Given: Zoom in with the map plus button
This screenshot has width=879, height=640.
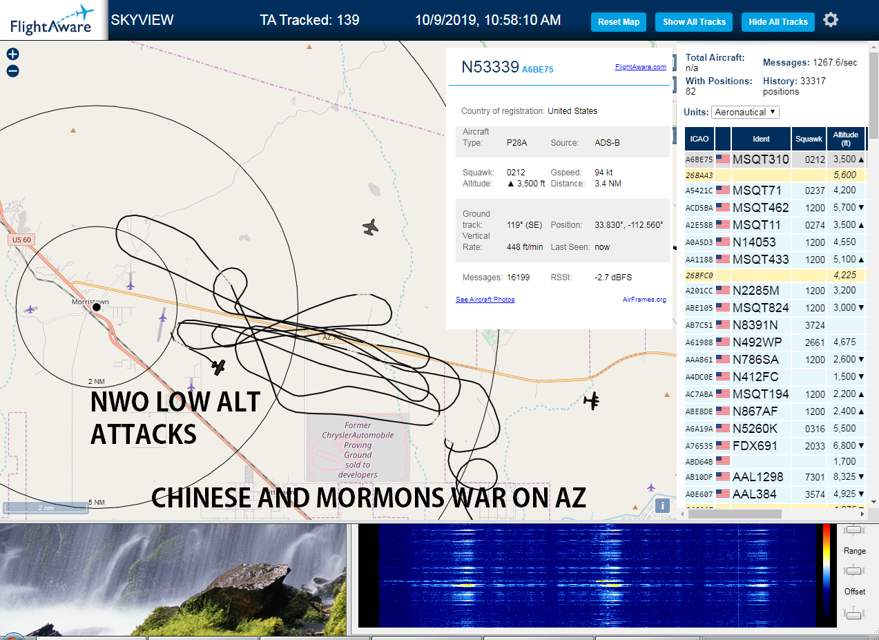Looking at the screenshot, I should [x=12, y=54].
